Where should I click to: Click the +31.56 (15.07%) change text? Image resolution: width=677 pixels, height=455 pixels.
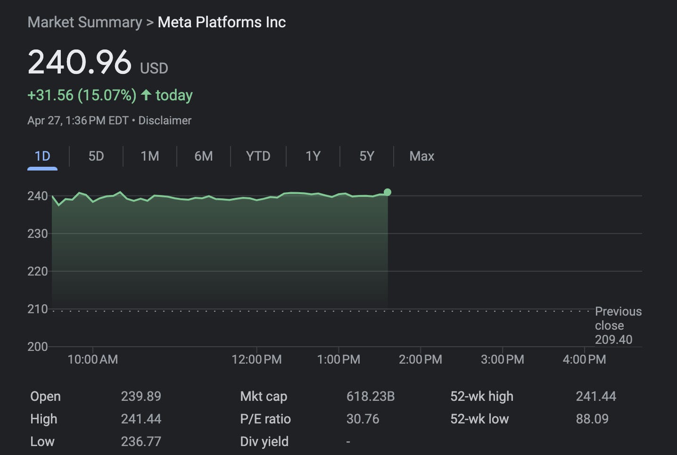(x=82, y=95)
